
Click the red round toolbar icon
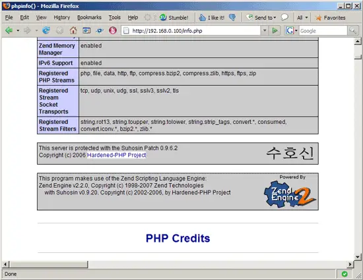(113, 30)
